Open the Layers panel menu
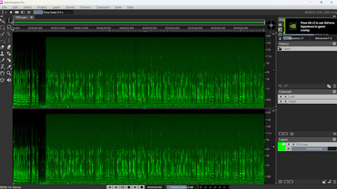337x189 pixels. [335, 140]
